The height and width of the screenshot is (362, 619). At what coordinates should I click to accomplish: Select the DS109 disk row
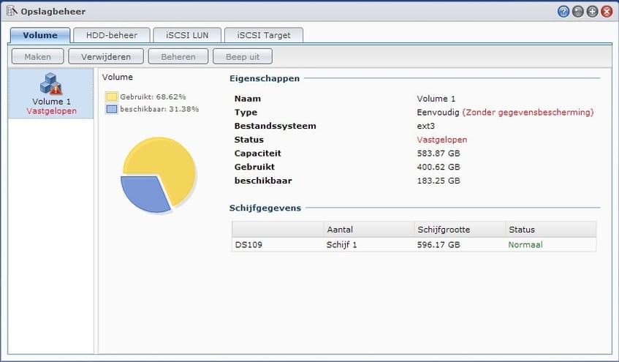(413, 244)
